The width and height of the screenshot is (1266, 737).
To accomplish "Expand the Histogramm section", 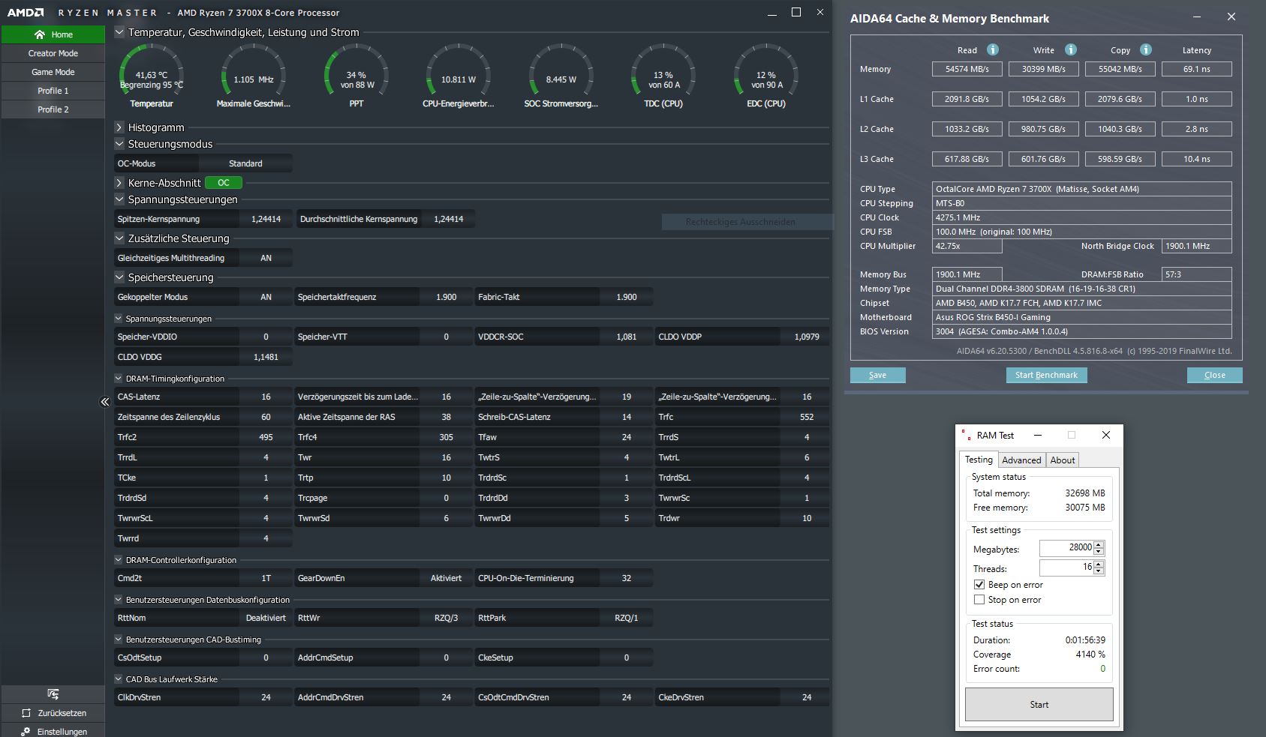I will pyautogui.click(x=119, y=127).
